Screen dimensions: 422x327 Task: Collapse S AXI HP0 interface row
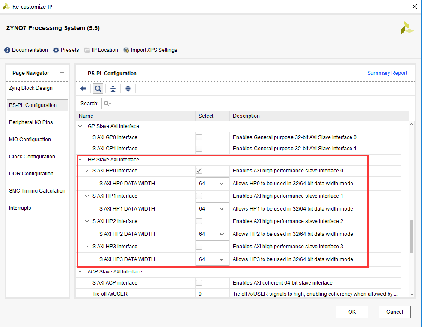click(x=87, y=171)
